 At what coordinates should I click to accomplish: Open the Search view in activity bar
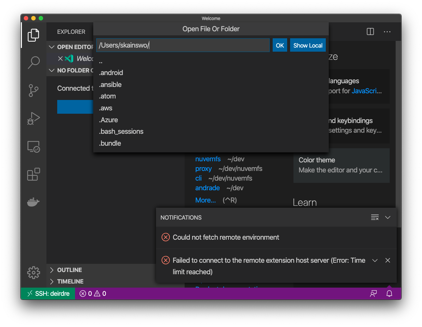(33, 63)
